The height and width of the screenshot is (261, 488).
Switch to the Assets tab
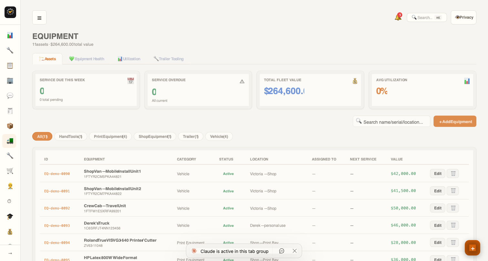coord(47,59)
